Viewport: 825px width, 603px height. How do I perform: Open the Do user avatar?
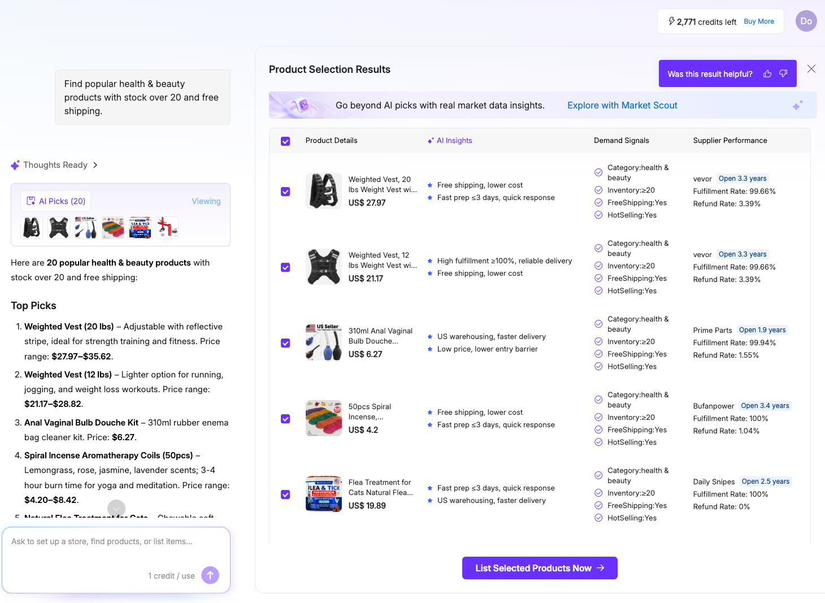[x=806, y=21]
